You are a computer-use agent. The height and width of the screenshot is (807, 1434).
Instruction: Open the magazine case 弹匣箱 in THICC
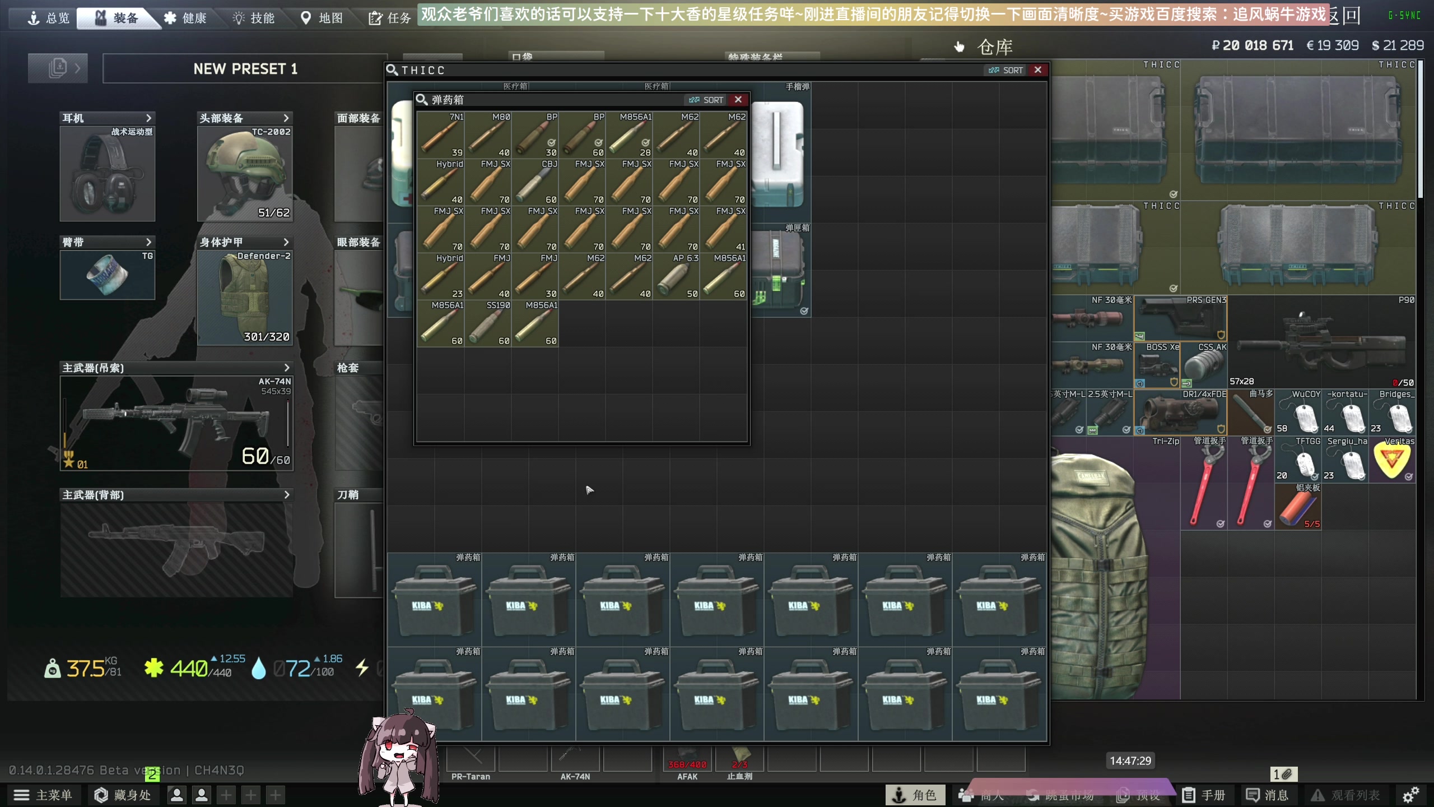(x=780, y=270)
